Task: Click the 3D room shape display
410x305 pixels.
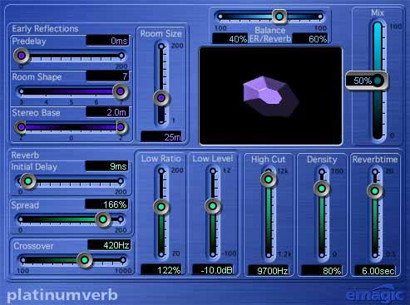Action: pyautogui.click(x=270, y=96)
